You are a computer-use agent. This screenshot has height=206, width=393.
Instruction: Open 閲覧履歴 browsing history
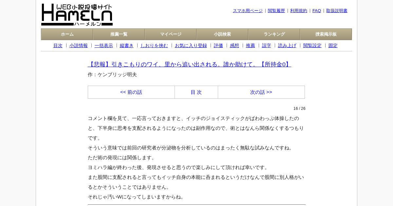pyautogui.click(x=276, y=11)
